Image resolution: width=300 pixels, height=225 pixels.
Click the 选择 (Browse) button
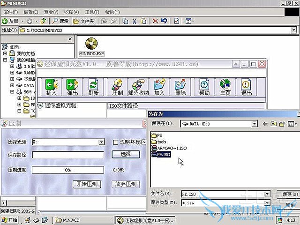pyautogui.click(x=126, y=154)
